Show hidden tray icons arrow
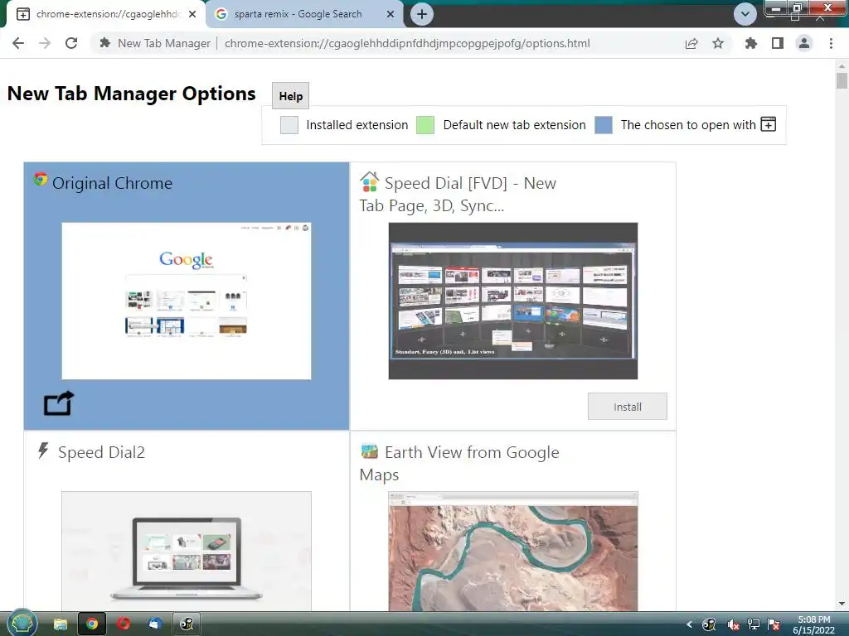The image size is (849, 636). coord(689,624)
